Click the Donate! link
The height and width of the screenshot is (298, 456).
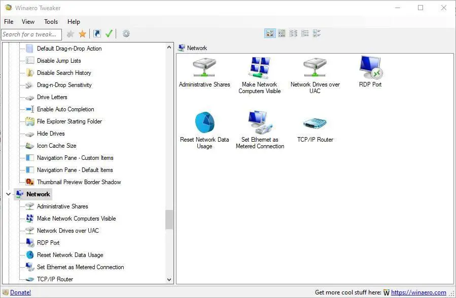pos(20,292)
